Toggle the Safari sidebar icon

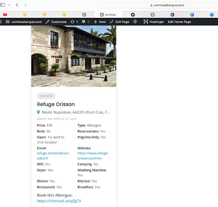tap(2, 5)
